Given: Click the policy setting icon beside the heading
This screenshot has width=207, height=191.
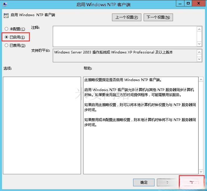Looking at the screenshot, I should tap(6, 16).
